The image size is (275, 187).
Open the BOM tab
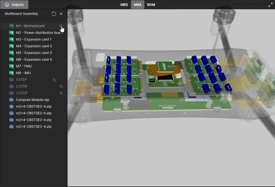[x=151, y=5]
